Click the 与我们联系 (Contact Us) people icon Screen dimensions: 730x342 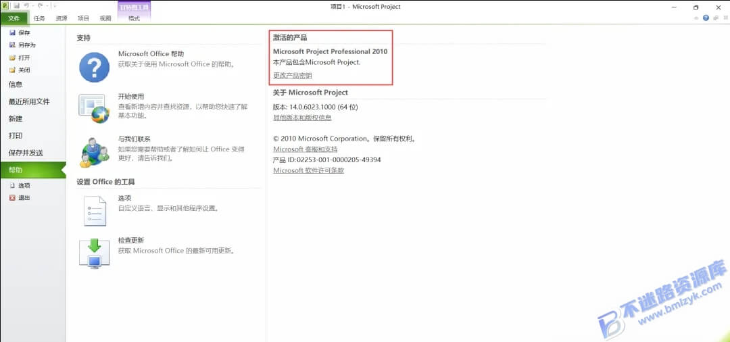pos(95,151)
